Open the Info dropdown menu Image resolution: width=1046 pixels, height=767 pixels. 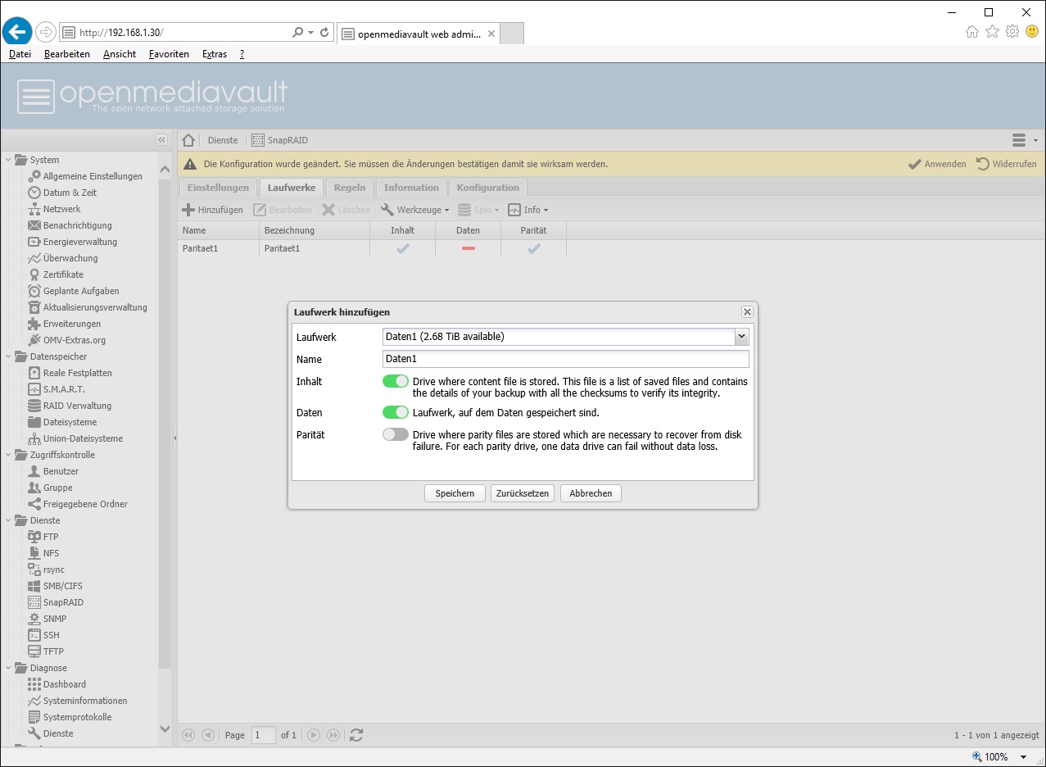click(x=528, y=210)
